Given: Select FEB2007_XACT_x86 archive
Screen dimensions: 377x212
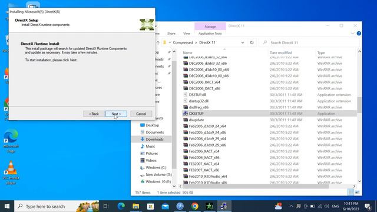Looking at the screenshot, I should [x=204, y=170].
